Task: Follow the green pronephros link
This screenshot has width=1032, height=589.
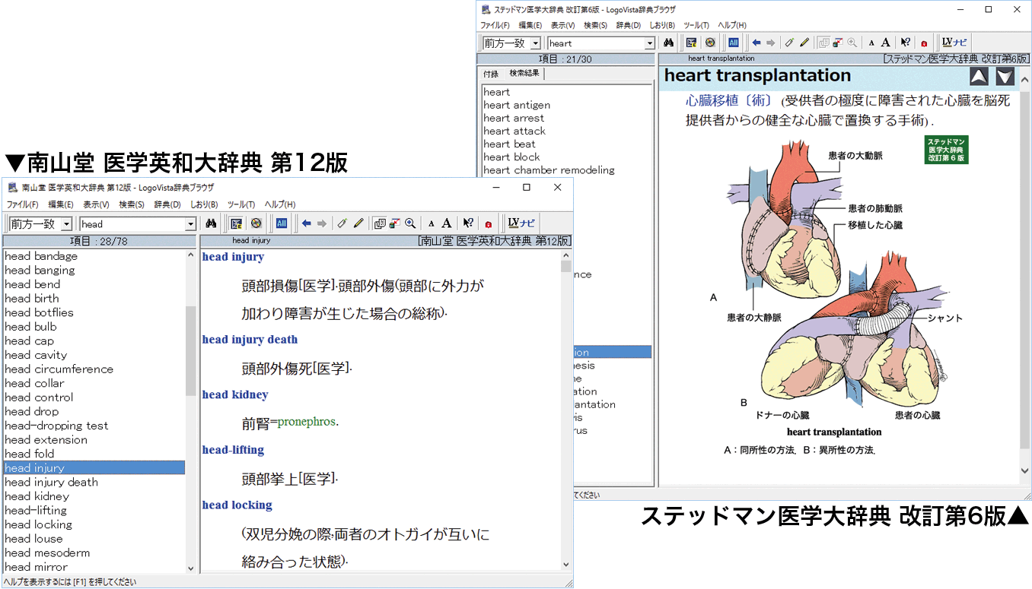Action: pyautogui.click(x=306, y=422)
